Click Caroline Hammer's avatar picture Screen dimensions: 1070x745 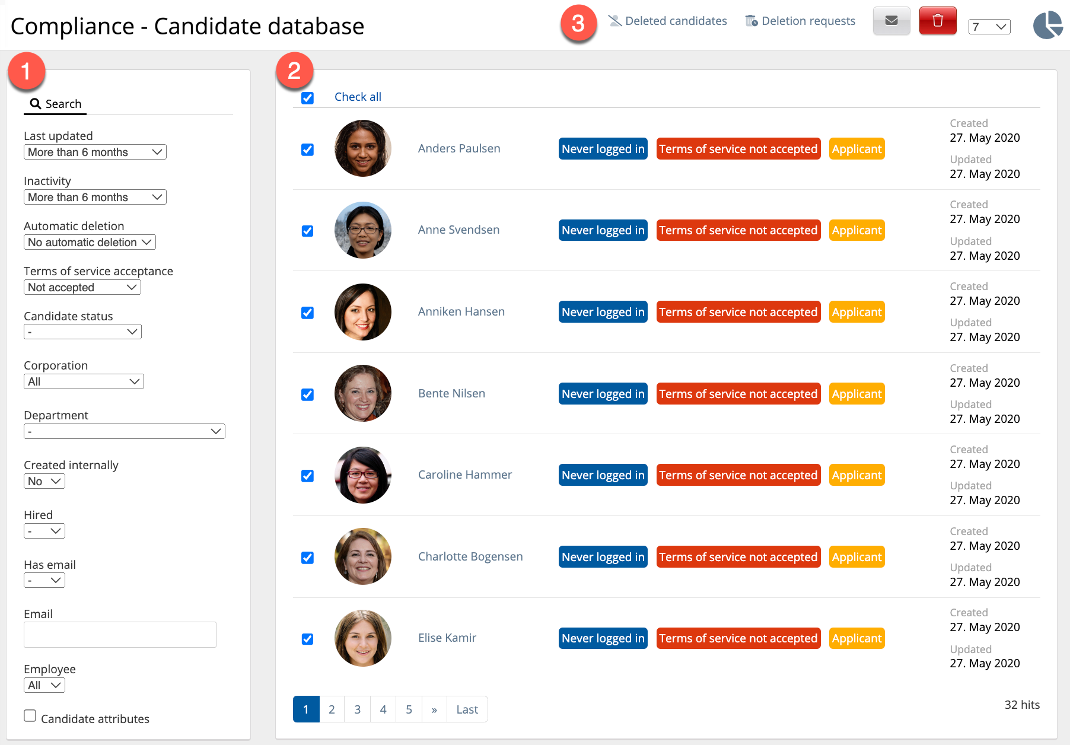pyautogui.click(x=363, y=475)
